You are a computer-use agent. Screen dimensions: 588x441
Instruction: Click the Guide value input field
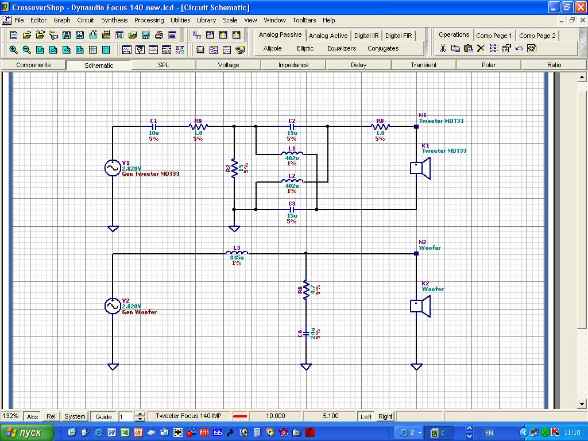[x=126, y=416]
